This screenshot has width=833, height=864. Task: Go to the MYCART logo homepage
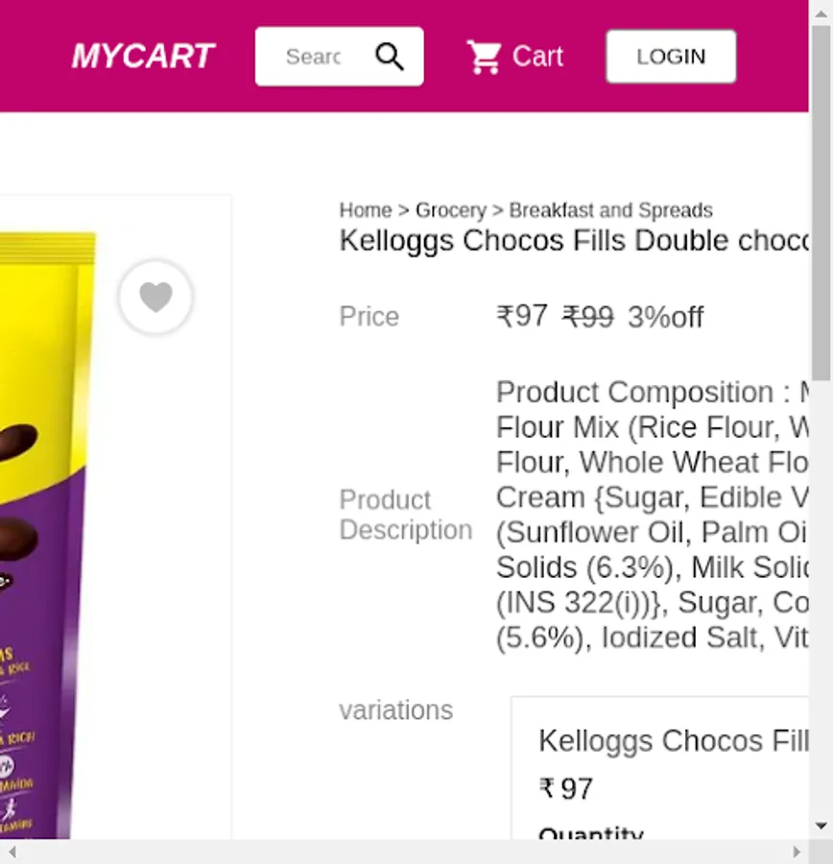click(x=143, y=57)
